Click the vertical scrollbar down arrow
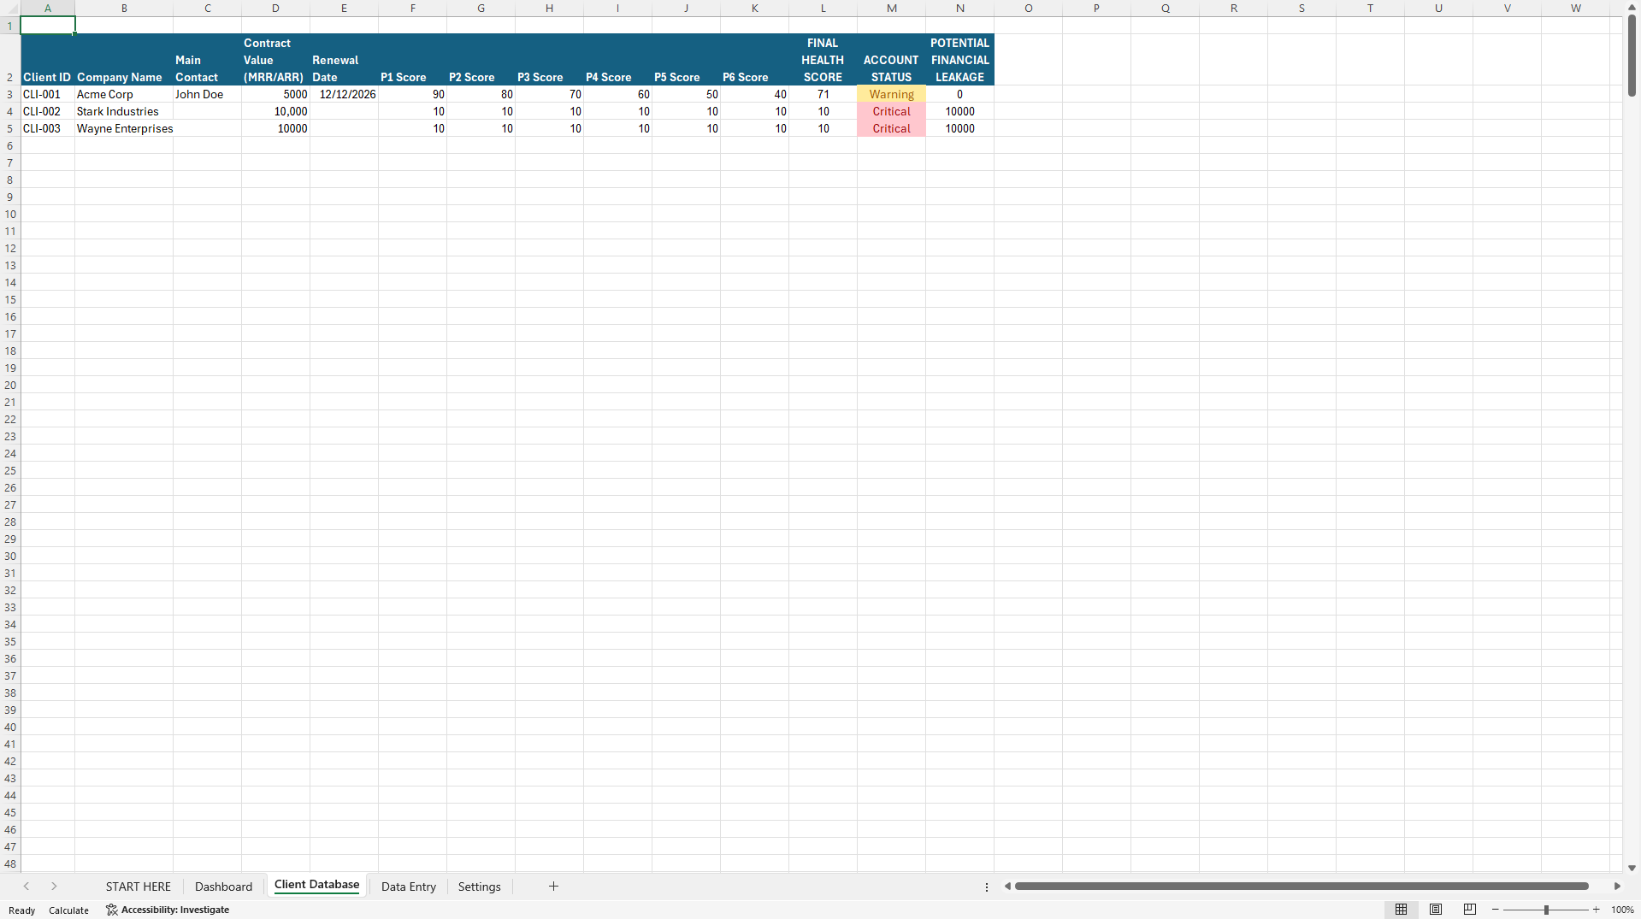The height and width of the screenshot is (919, 1641). [x=1632, y=868]
